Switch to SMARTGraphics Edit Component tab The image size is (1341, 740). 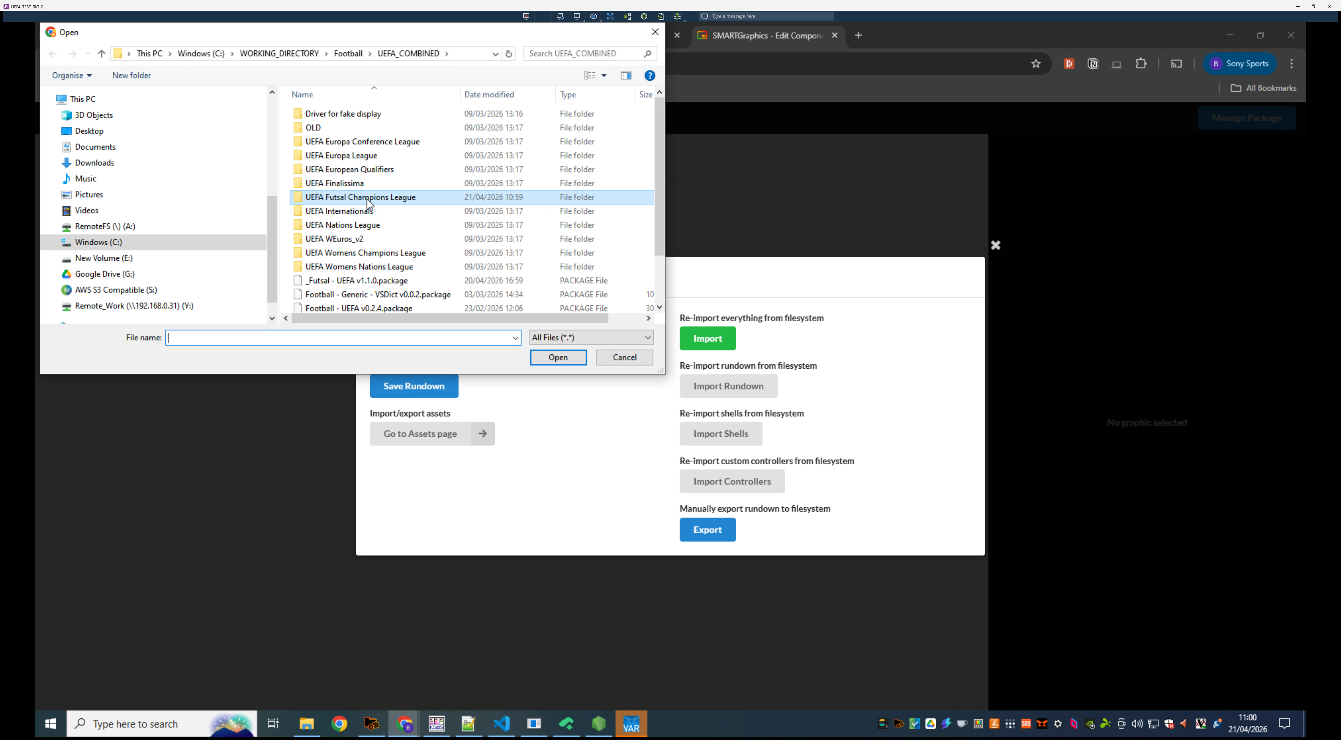point(766,35)
